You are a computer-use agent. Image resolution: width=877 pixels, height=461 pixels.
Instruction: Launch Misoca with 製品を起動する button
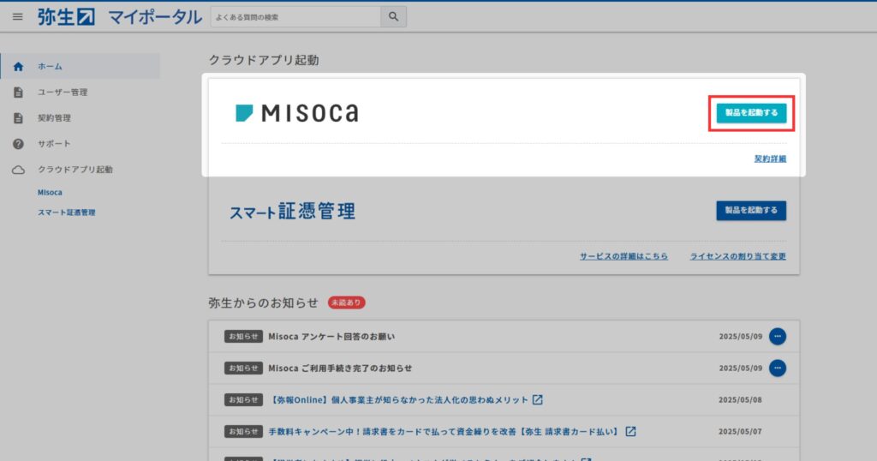(751, 113)
